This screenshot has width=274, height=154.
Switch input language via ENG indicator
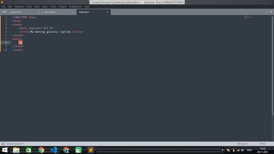tap(249, 150)
